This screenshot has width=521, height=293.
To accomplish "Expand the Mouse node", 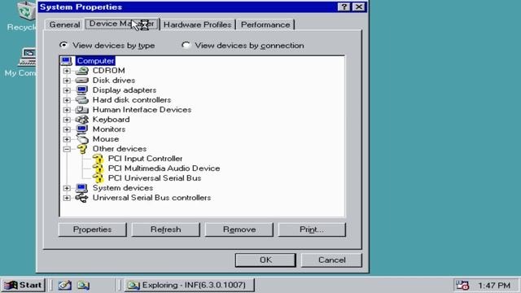I will click(x=67, y=139).
